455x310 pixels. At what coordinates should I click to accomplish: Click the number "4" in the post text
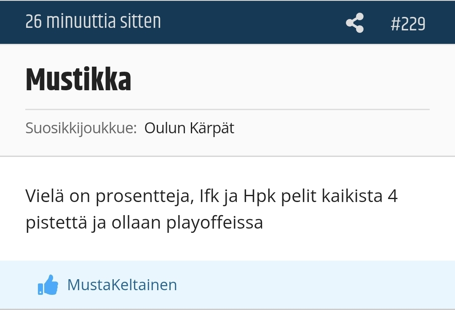click(x=392, y=196)
